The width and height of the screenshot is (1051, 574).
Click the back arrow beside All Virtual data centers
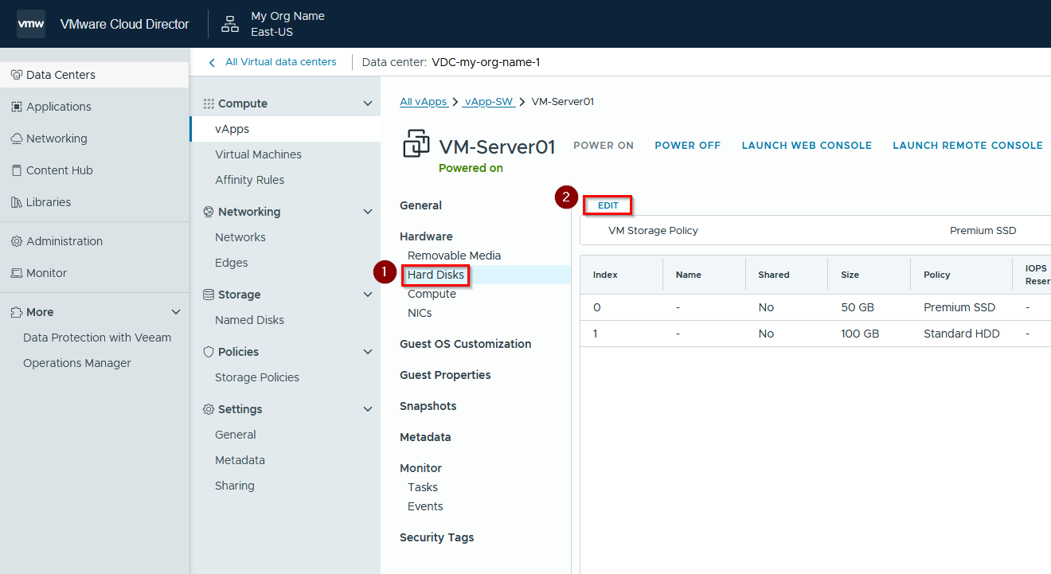click(x=212, y=62)
